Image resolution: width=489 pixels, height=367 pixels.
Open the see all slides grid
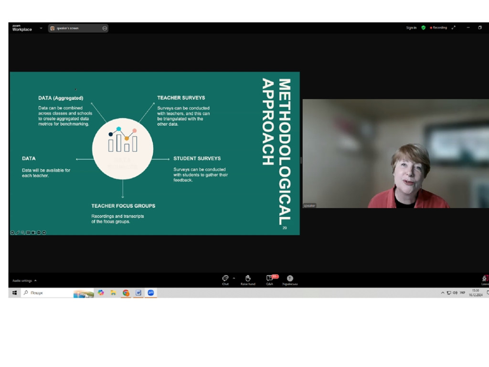28,233
